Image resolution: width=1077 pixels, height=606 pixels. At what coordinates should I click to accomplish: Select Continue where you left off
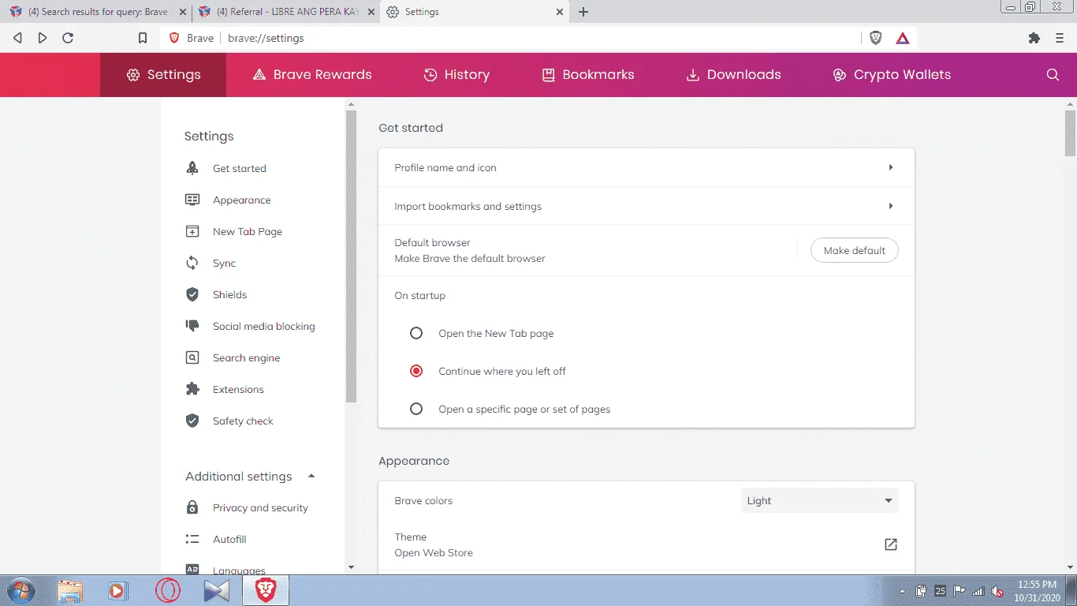click(416, 371)
